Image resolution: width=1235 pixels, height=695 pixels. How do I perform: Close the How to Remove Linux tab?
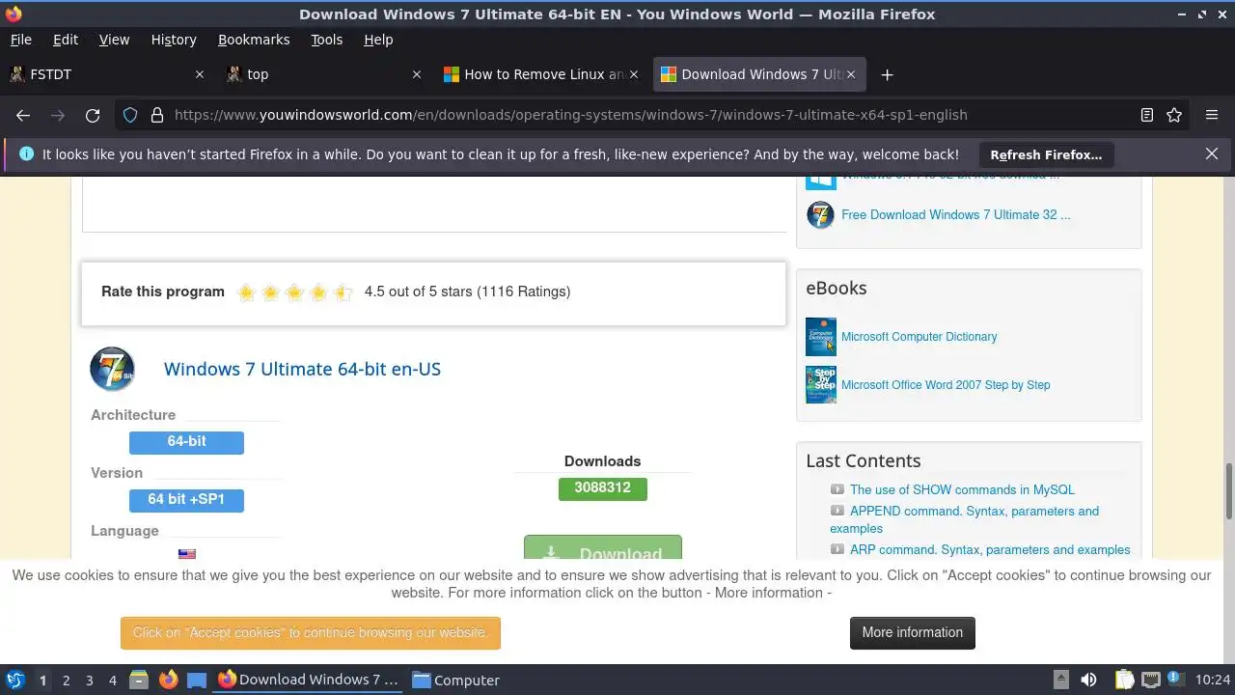click(634, 74)
